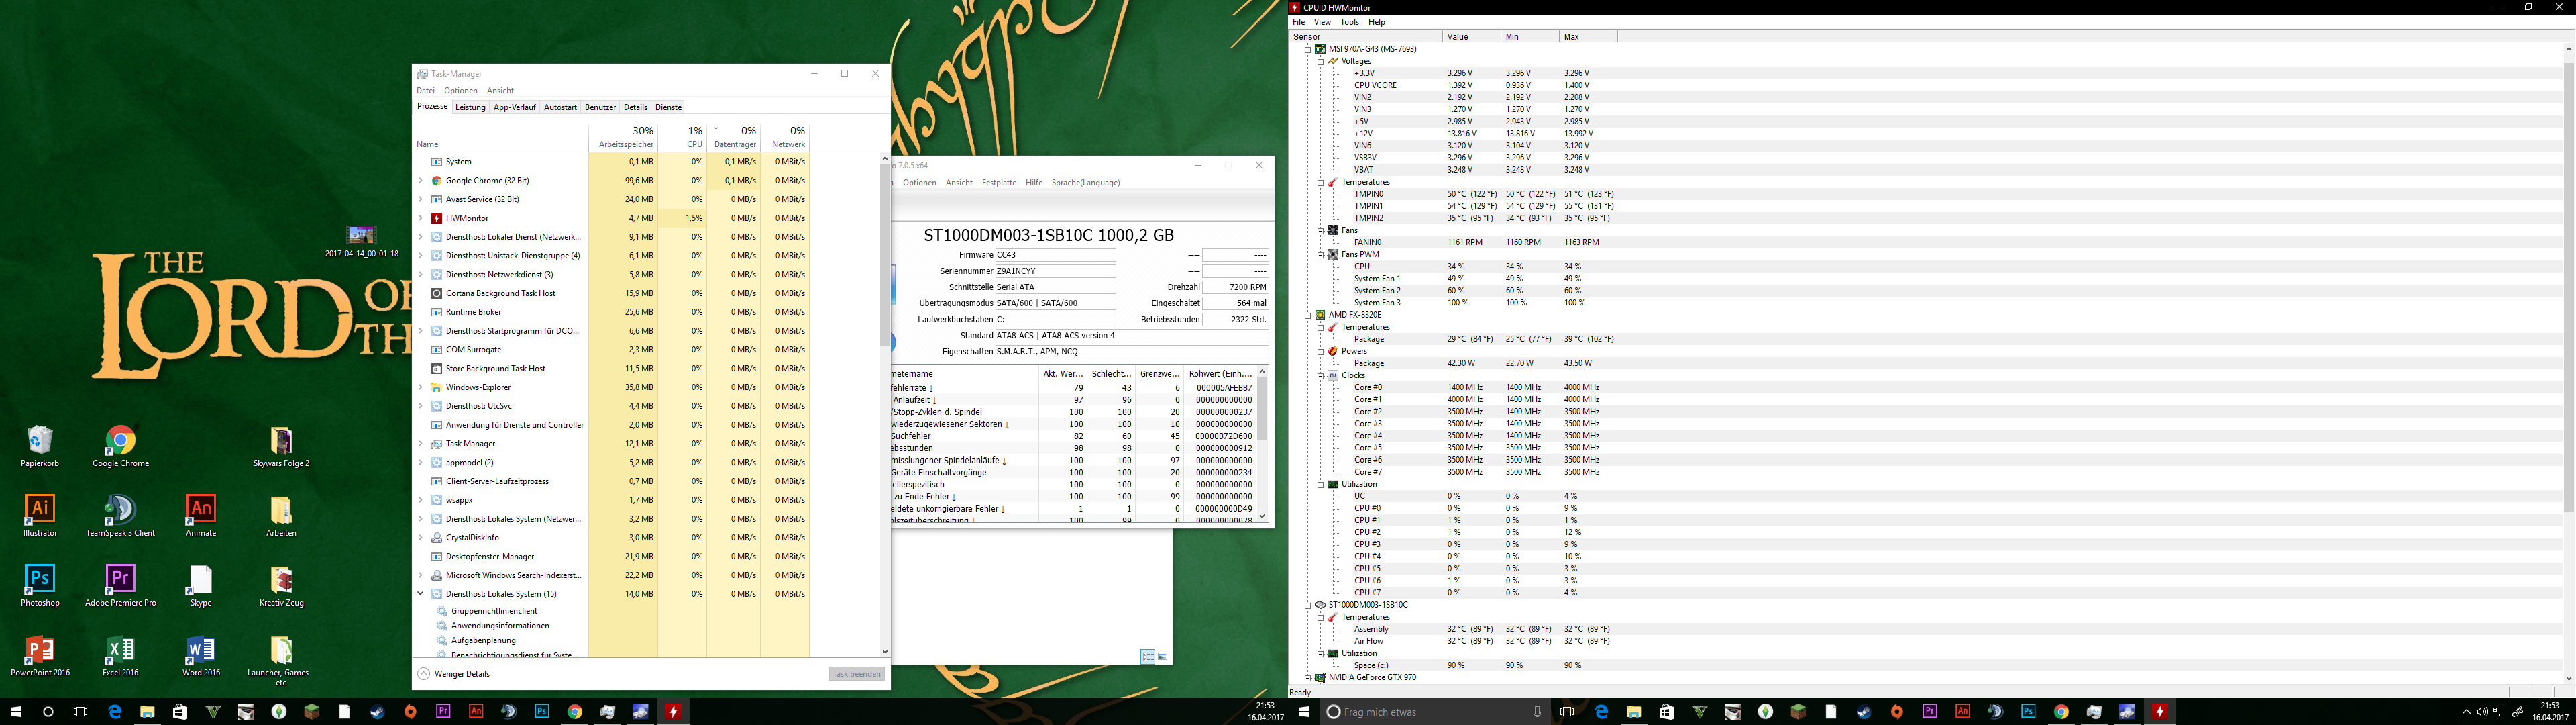The image size is (2576, 725).
Task: Open the Animate desktop shortcut
Action: pyautogui.click(x=201, y=509)
